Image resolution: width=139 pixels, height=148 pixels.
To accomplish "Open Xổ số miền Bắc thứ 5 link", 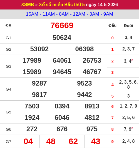I will pyautogui.click(x=62, y=4).
